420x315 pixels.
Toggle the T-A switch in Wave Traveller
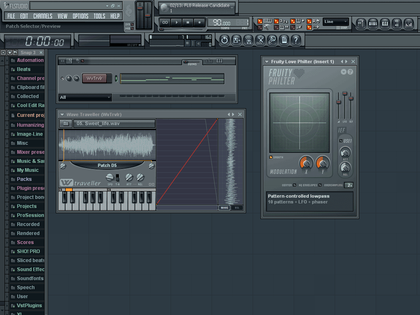point(117,178)
